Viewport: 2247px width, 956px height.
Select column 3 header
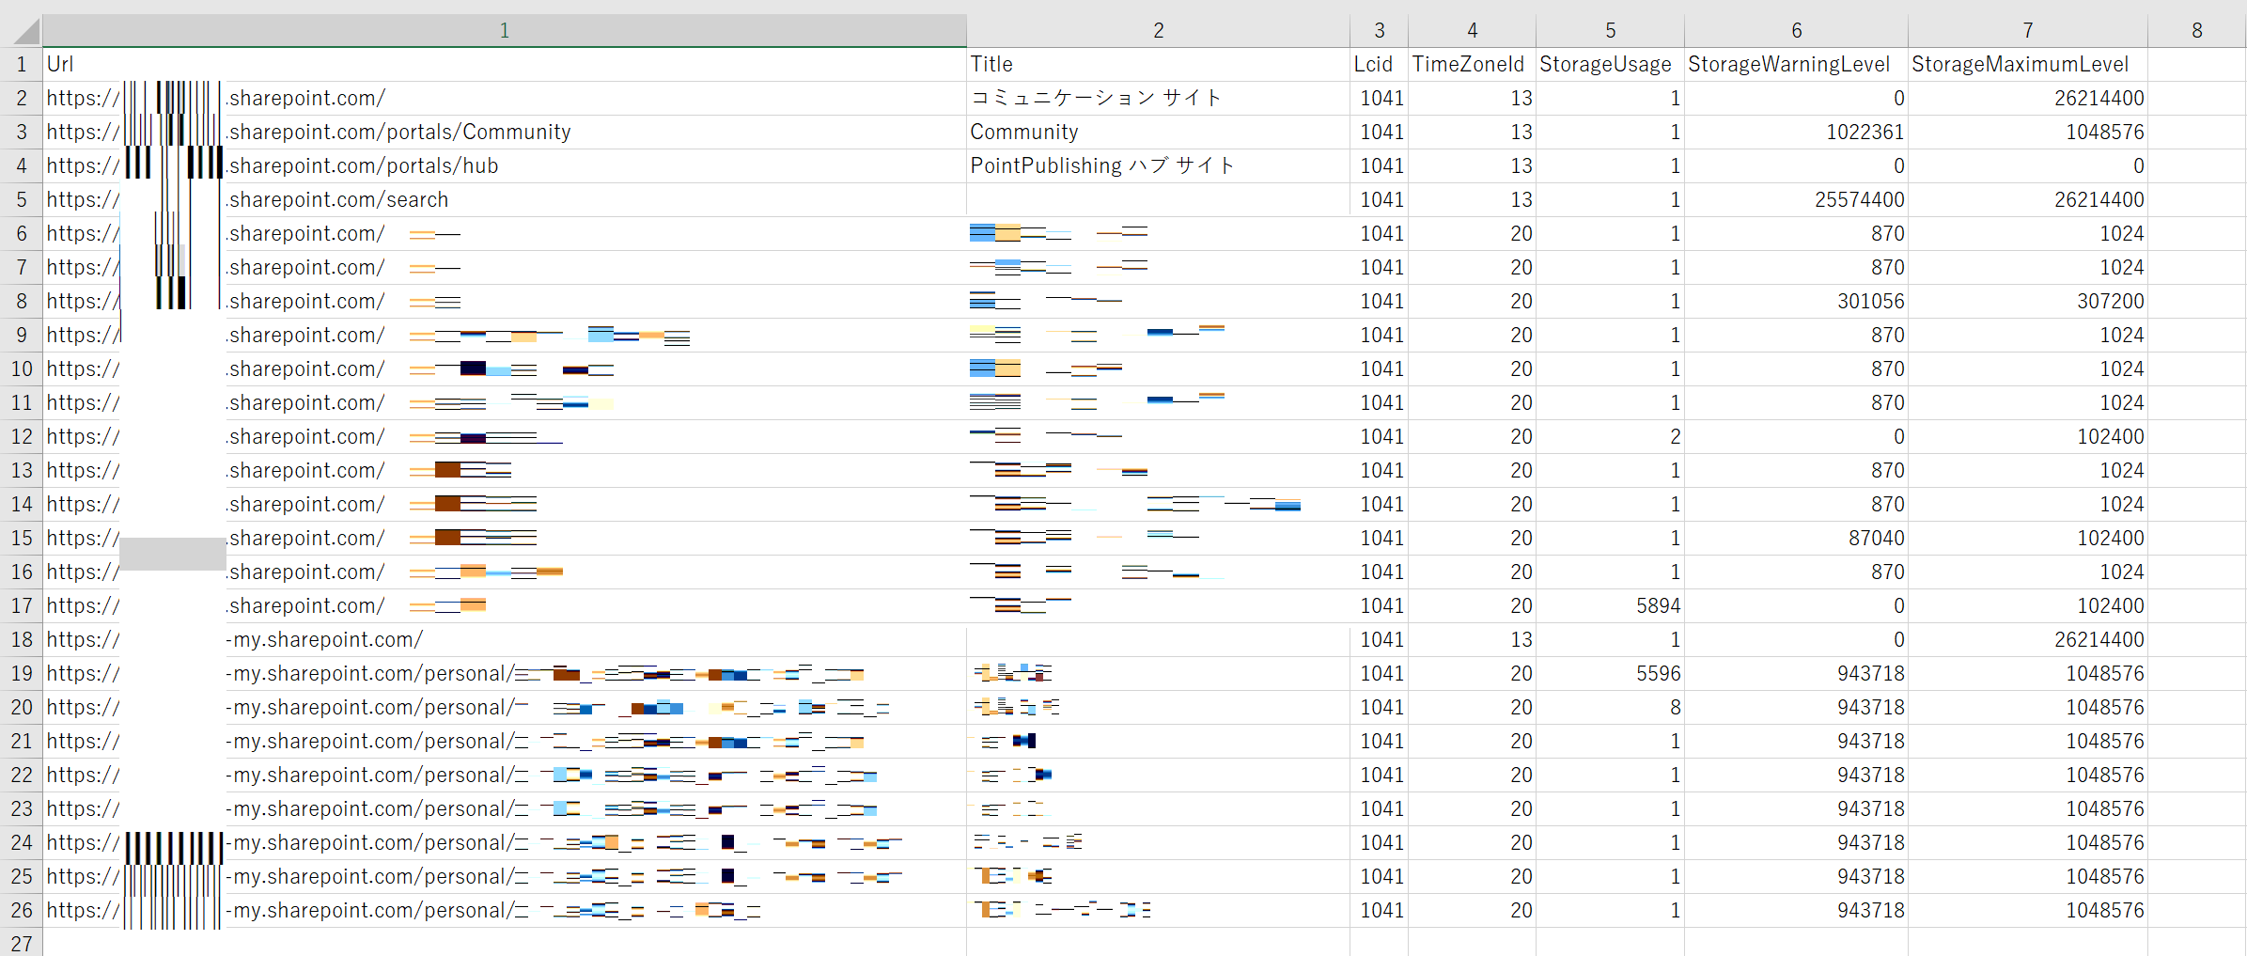(1379, 31)
